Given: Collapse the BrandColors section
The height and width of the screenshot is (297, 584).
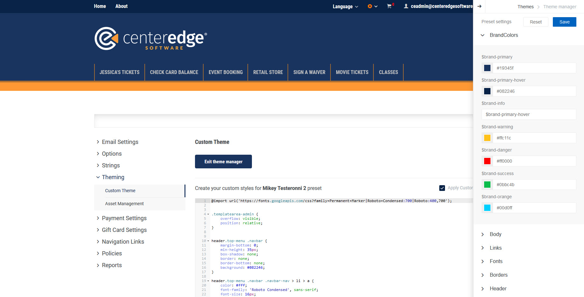Looking at the screenshot, I should click(x=500, y=35).
